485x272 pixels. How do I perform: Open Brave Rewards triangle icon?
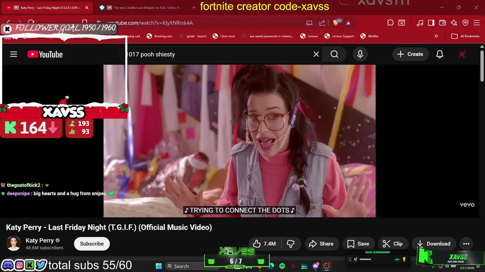tap(348, 23)
